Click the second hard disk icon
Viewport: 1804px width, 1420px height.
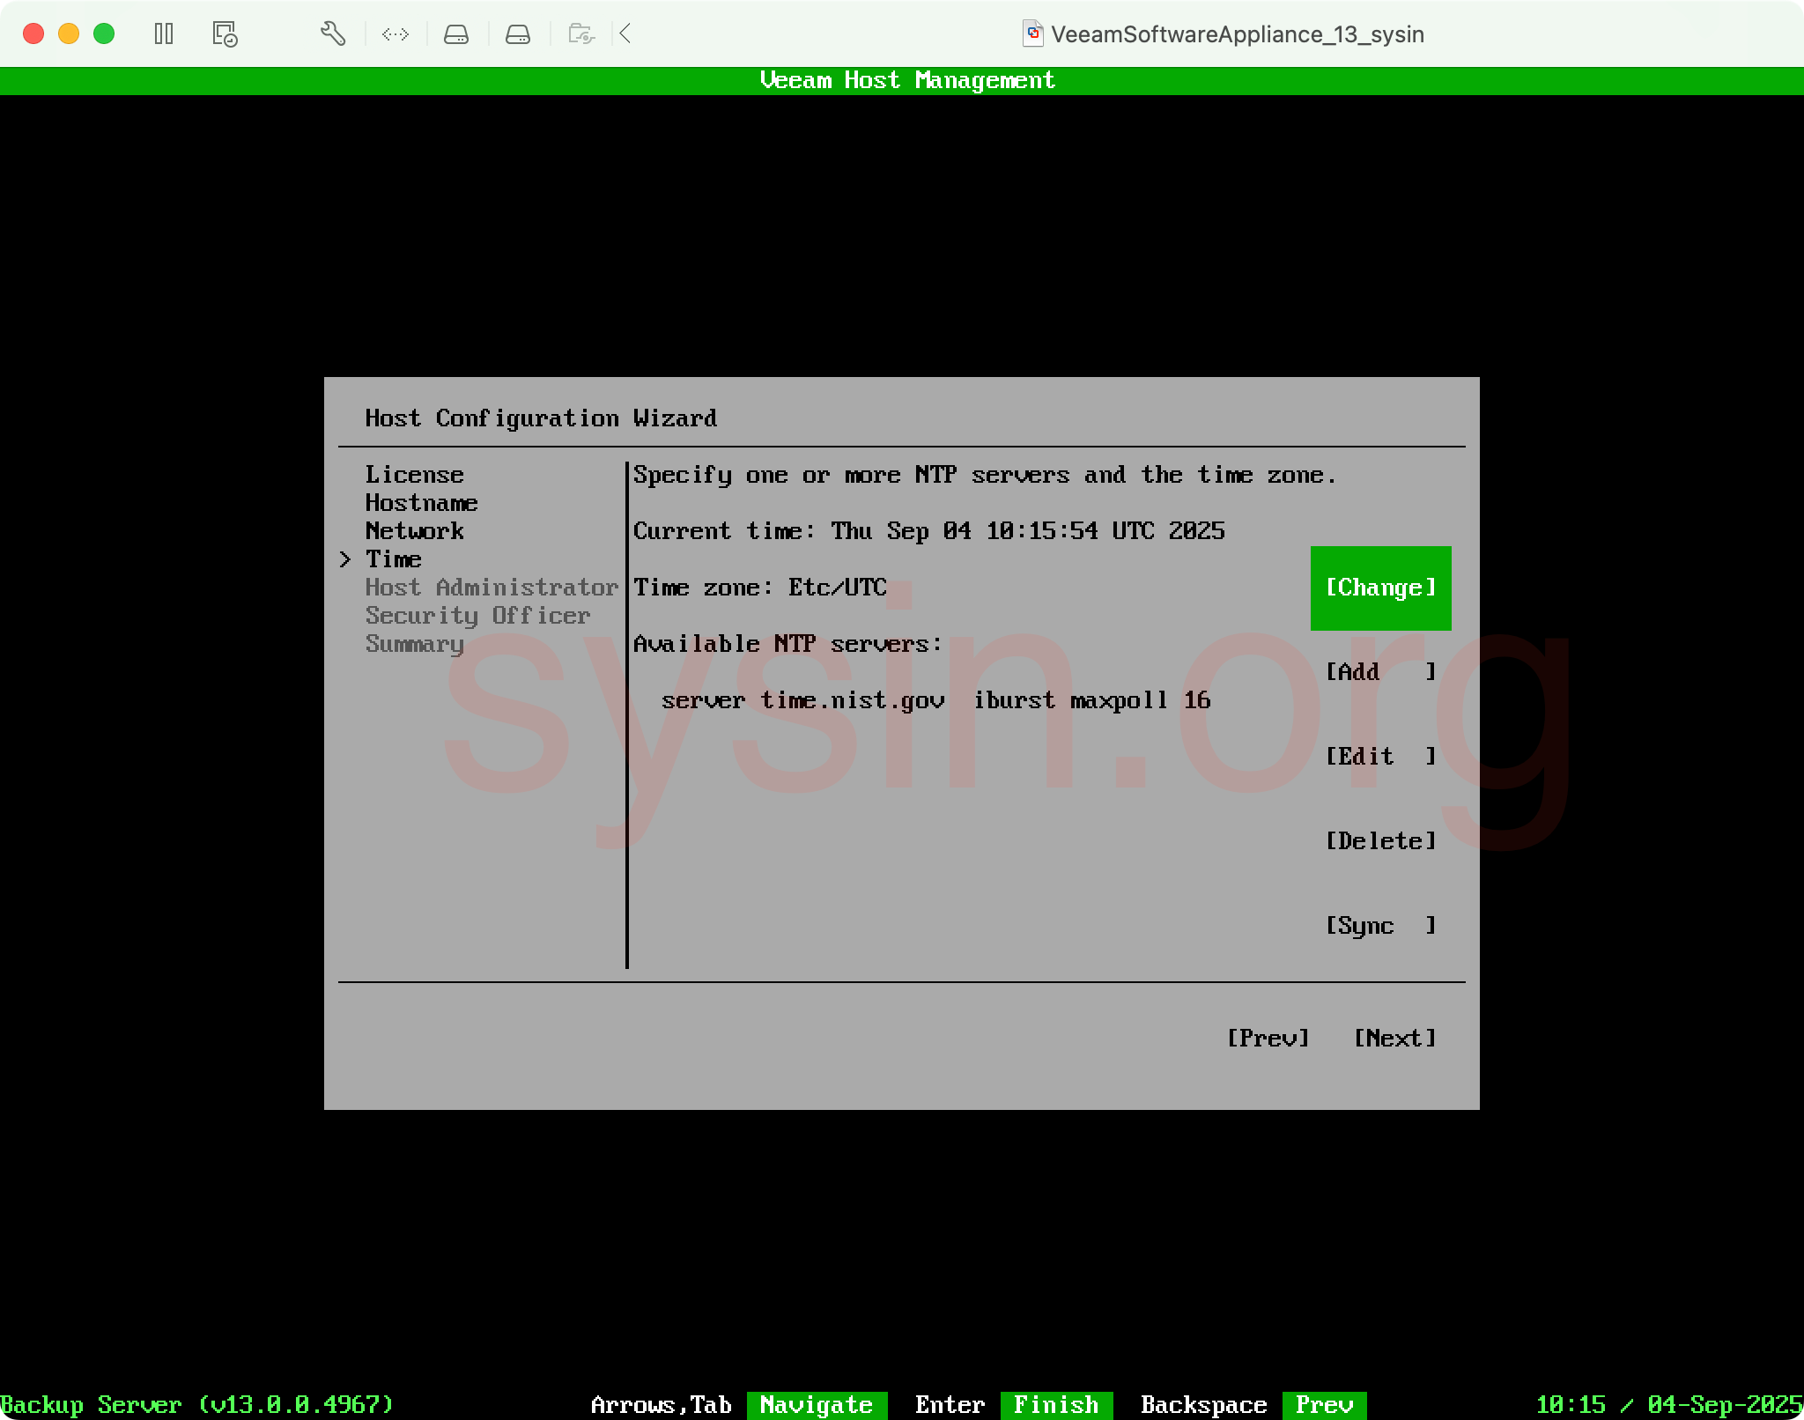point(517,34)
